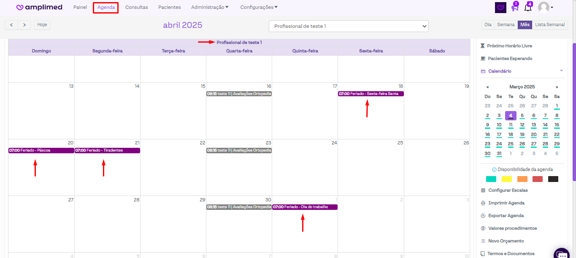Open the messages icon with badge 2

click(x=514, y=8)
